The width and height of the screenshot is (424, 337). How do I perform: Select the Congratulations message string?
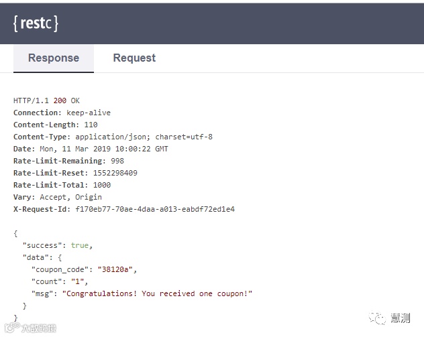tap(157, 294)
